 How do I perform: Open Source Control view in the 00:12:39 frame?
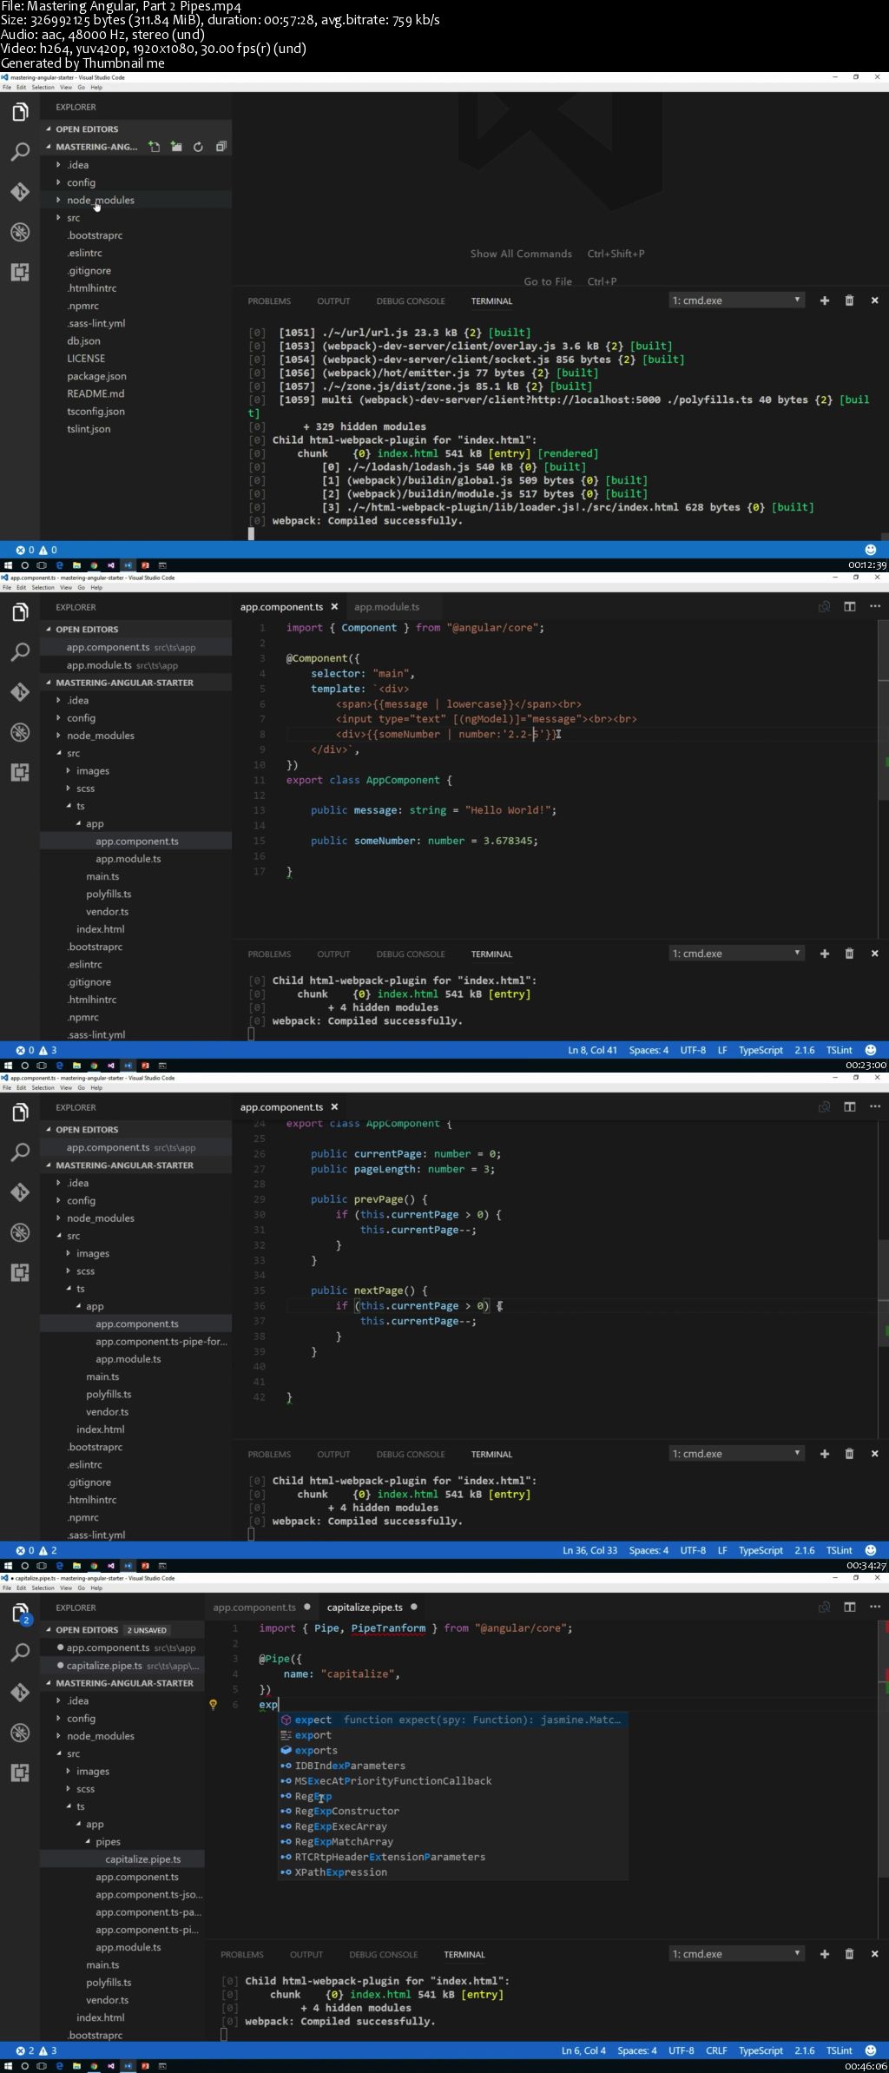[20, 192]
